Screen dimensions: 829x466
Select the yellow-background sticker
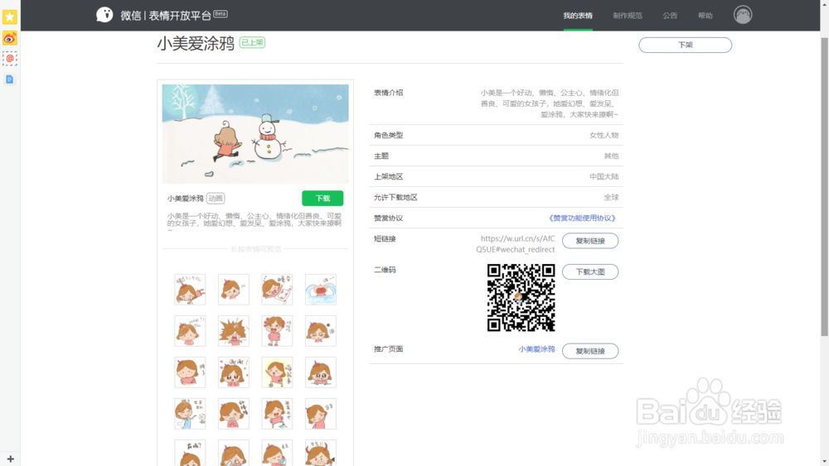click(x=277, y=372)
